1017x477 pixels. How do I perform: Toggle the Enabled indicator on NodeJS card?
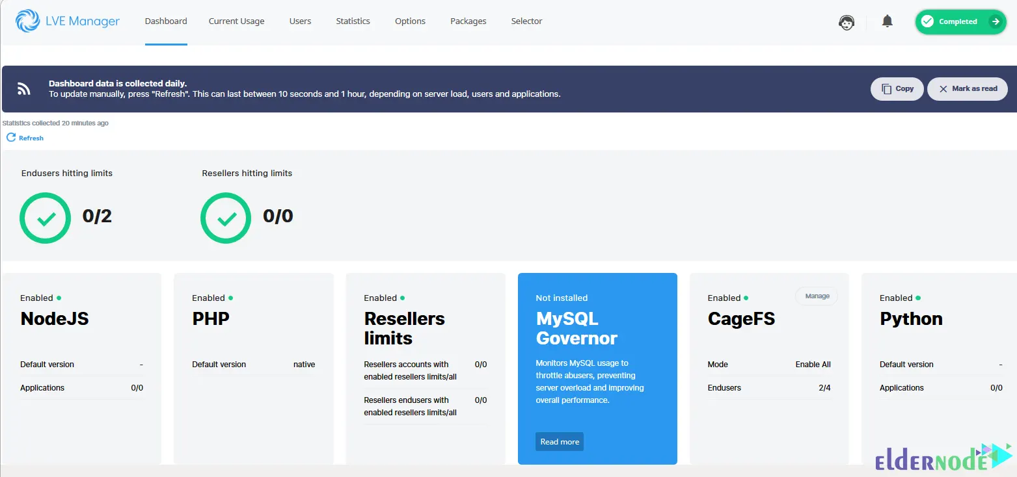pyautogui.click(x=61, y=297)
